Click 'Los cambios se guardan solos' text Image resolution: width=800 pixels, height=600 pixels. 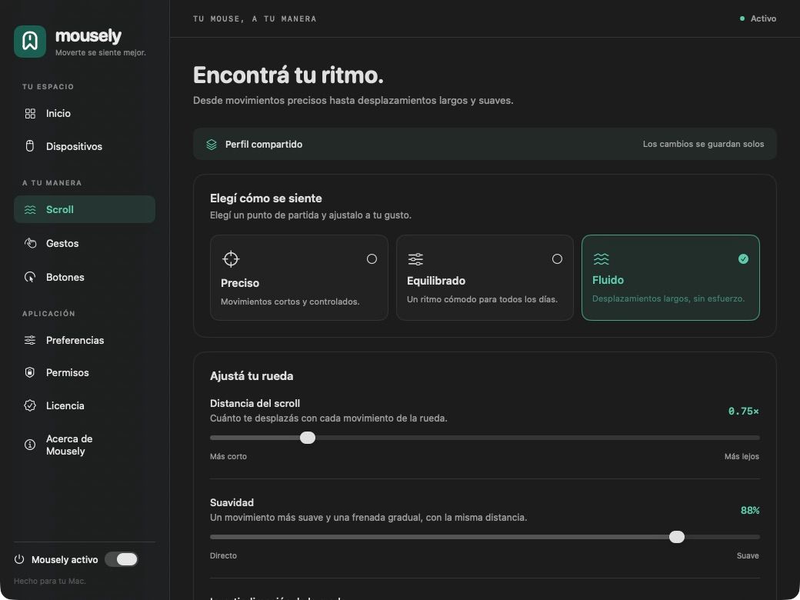click(703, 145)
